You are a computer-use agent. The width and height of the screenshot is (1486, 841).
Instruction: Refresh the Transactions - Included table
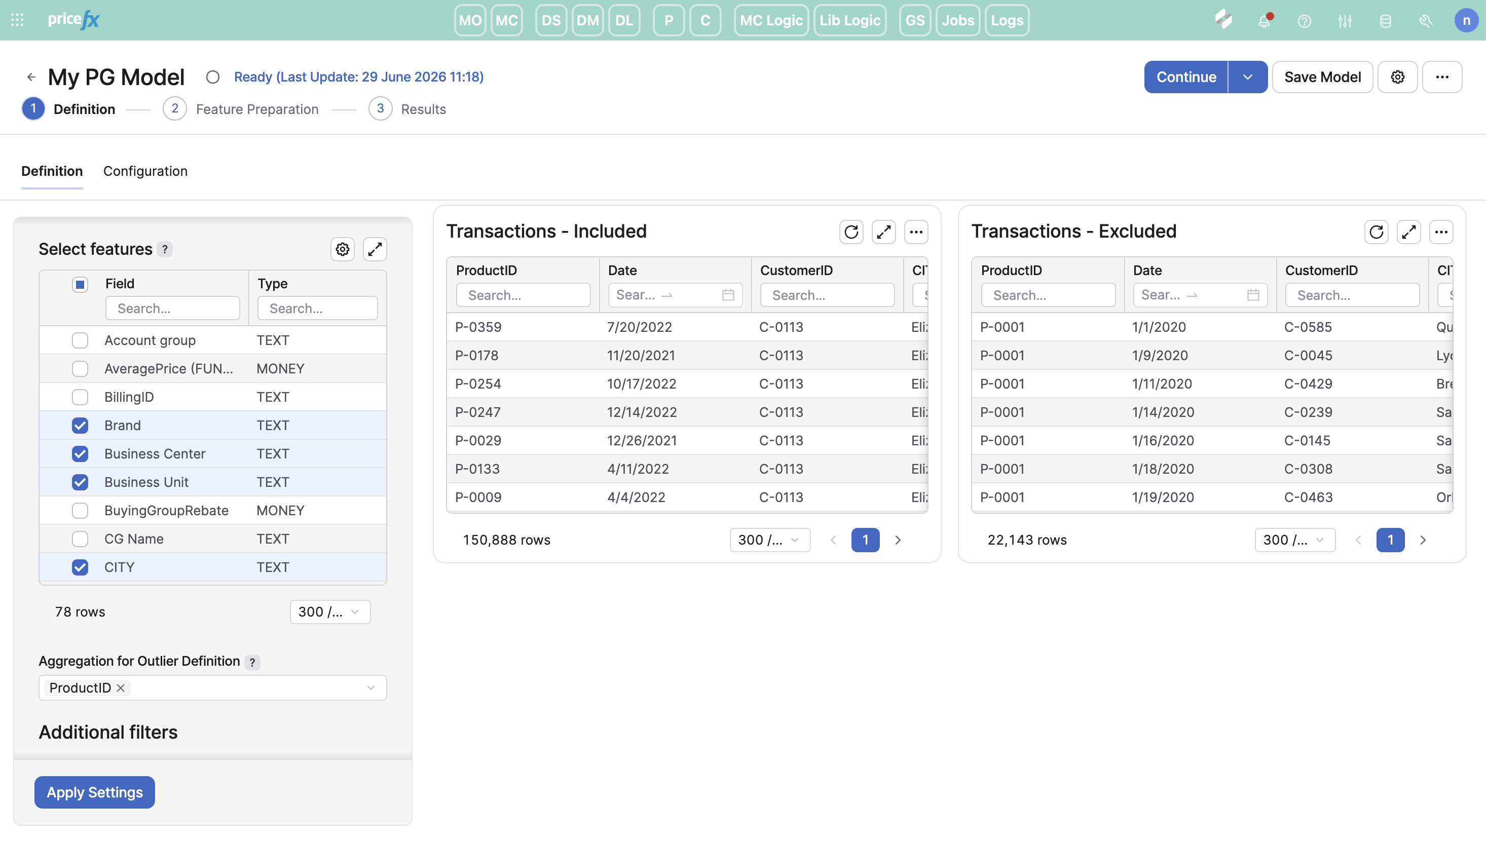click(x=851, y=232)
